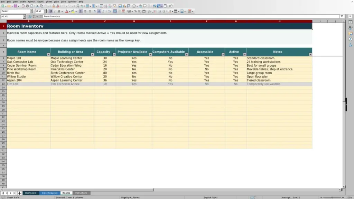This screenshot has height=199, width=354.
Task: Open the sidebar Gallery panel icon
Action: 351,34
